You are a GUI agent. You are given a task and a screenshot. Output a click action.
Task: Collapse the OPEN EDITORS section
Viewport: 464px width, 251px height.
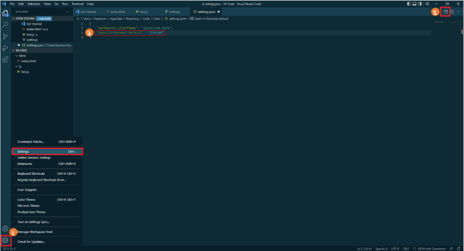click(x=42, y=18)
